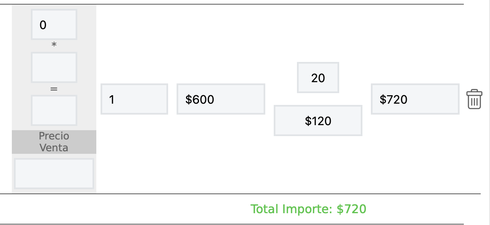Click the green $720 value after Total Importe
This screenshot has height=225, width=490.
click(x=351, y=209)
